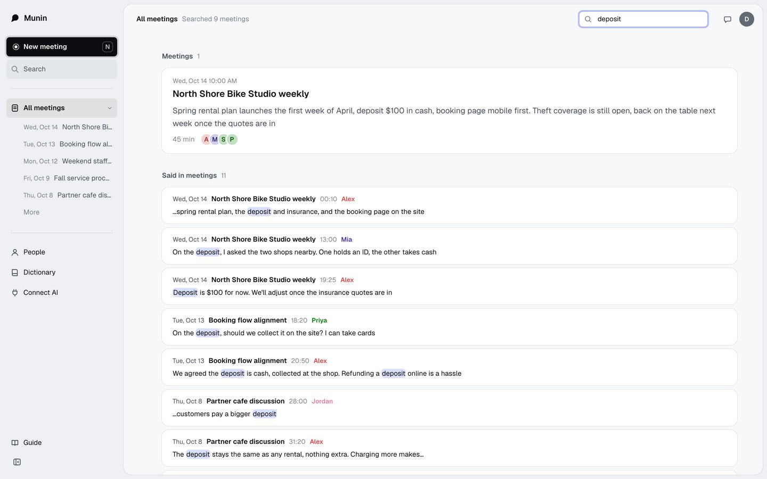Click participant avatar A on meeting card
Screen dimensions: 767x479
(x=206, y=139)
